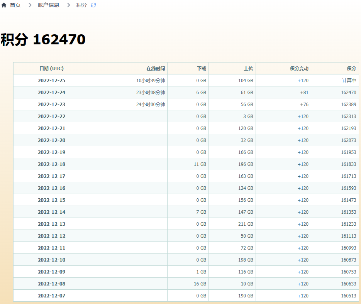The image size is (361, 304).
Task: Select date cell 2022-12-12
Action: click(x=52, y=236)
